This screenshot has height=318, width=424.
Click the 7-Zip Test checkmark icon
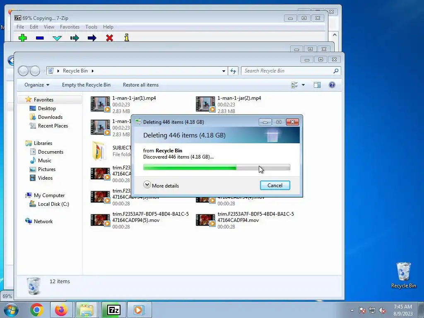click(57, 38)
